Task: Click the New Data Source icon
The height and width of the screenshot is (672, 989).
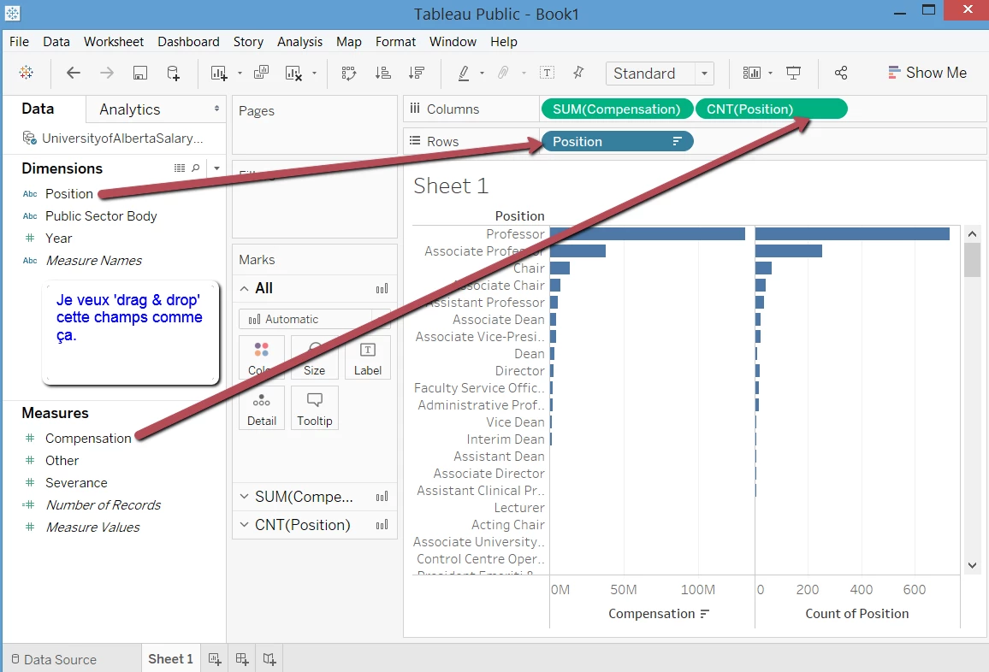Action: (173, 73)
